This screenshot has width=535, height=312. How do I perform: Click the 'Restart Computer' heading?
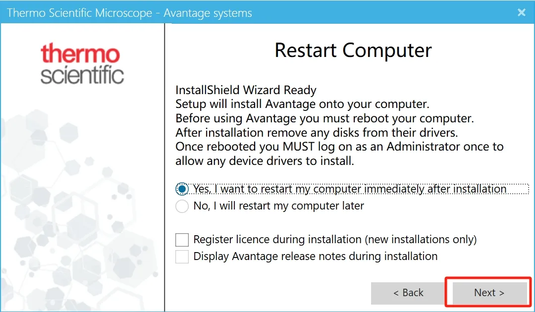coord(353,51)
